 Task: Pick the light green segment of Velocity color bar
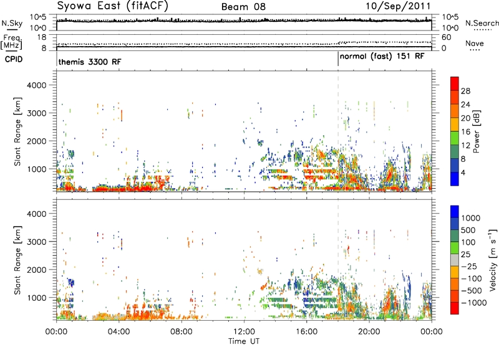(455, 248)
